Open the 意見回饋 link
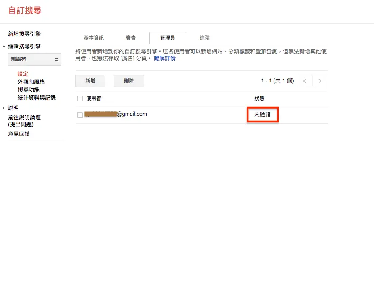374x289 pixels. [x=19, y=134]
